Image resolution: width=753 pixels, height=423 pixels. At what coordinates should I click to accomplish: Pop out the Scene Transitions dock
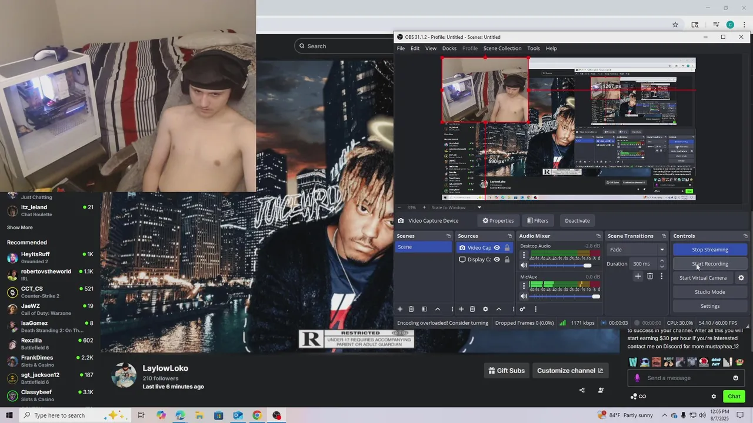664,236
